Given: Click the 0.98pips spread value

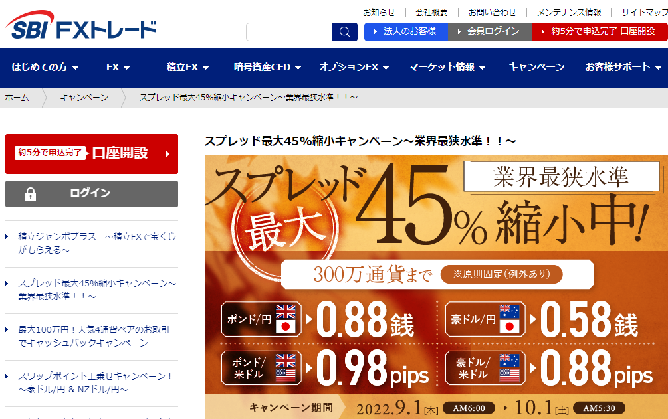Looking at the screenshot, I should (372, 368).
